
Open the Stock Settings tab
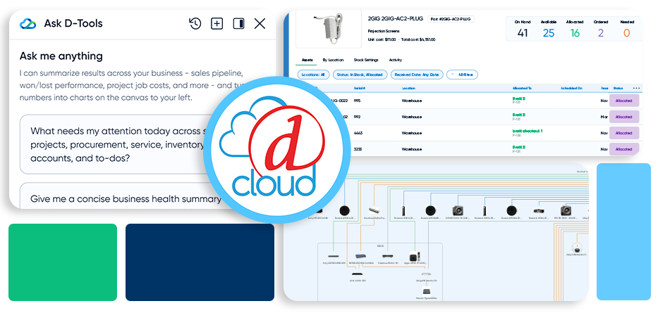(366, 60)
